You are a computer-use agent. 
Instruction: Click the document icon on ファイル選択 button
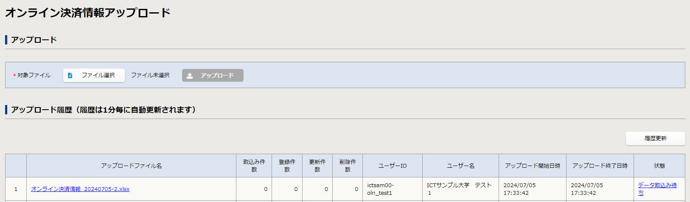[x=70, y=75]
